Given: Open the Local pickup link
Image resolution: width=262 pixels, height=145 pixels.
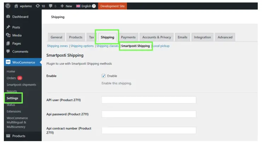Looking at the screenshot, I should (x=161, y=46).
